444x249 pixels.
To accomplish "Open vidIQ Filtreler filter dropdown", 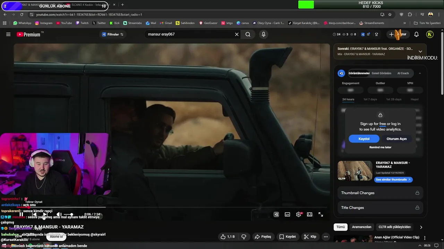I will click(x=113, y=34).
